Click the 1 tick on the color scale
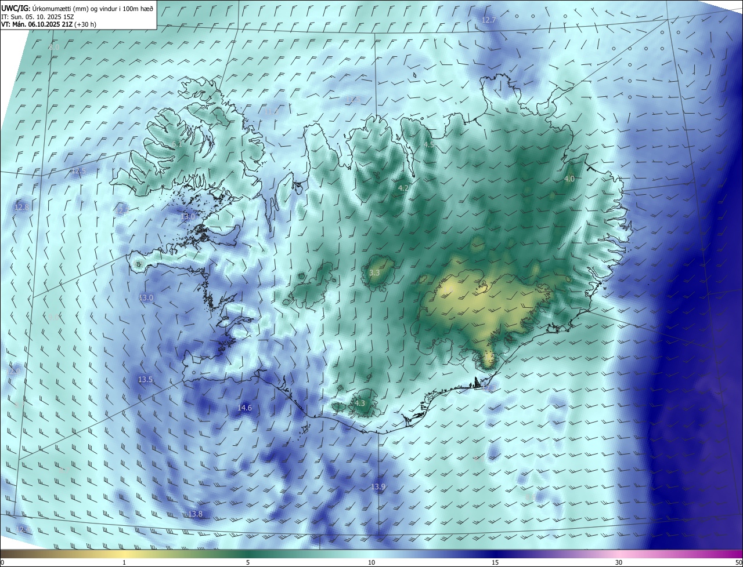The image size is (743, 567). (124, 562)
